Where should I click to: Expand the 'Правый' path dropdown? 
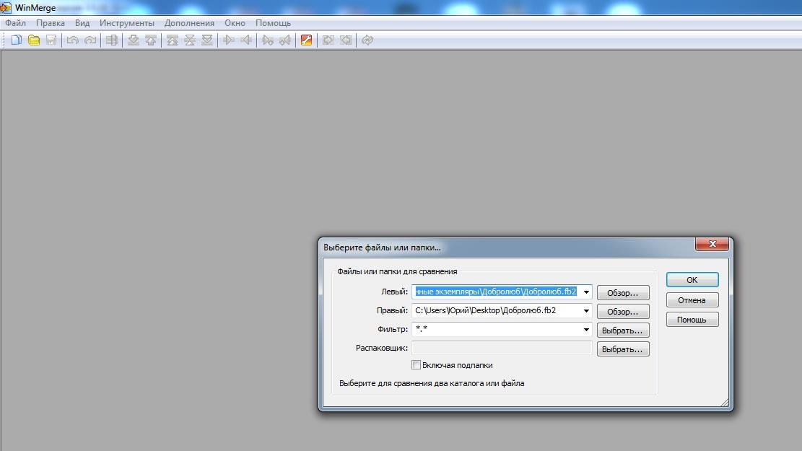586,311
